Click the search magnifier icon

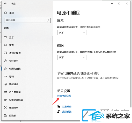click(48, 20)
